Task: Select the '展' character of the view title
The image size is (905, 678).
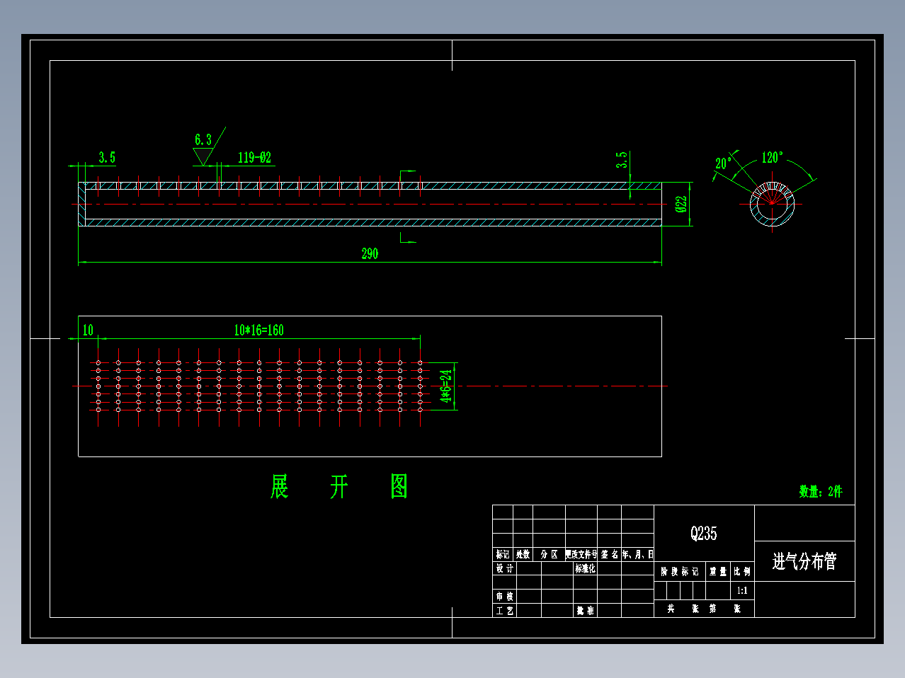Action: (279, 487)
